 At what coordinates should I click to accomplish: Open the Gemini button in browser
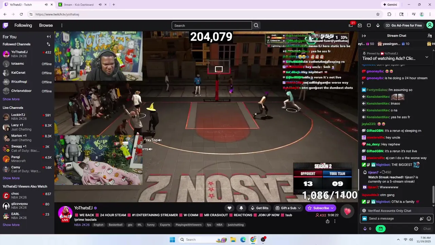(x=390, y=5)
